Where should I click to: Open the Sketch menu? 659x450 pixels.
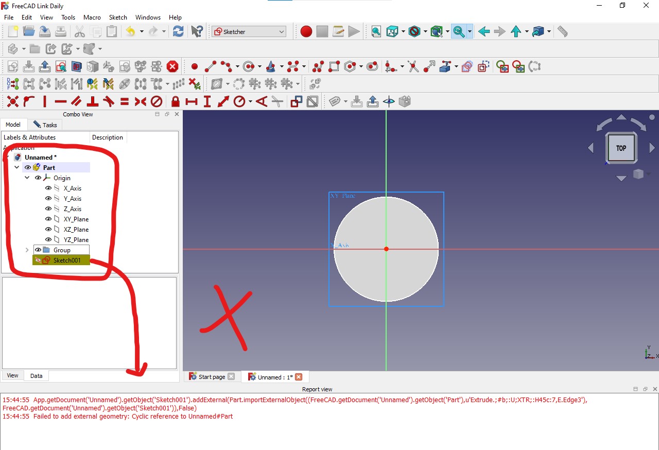point(118,17)
